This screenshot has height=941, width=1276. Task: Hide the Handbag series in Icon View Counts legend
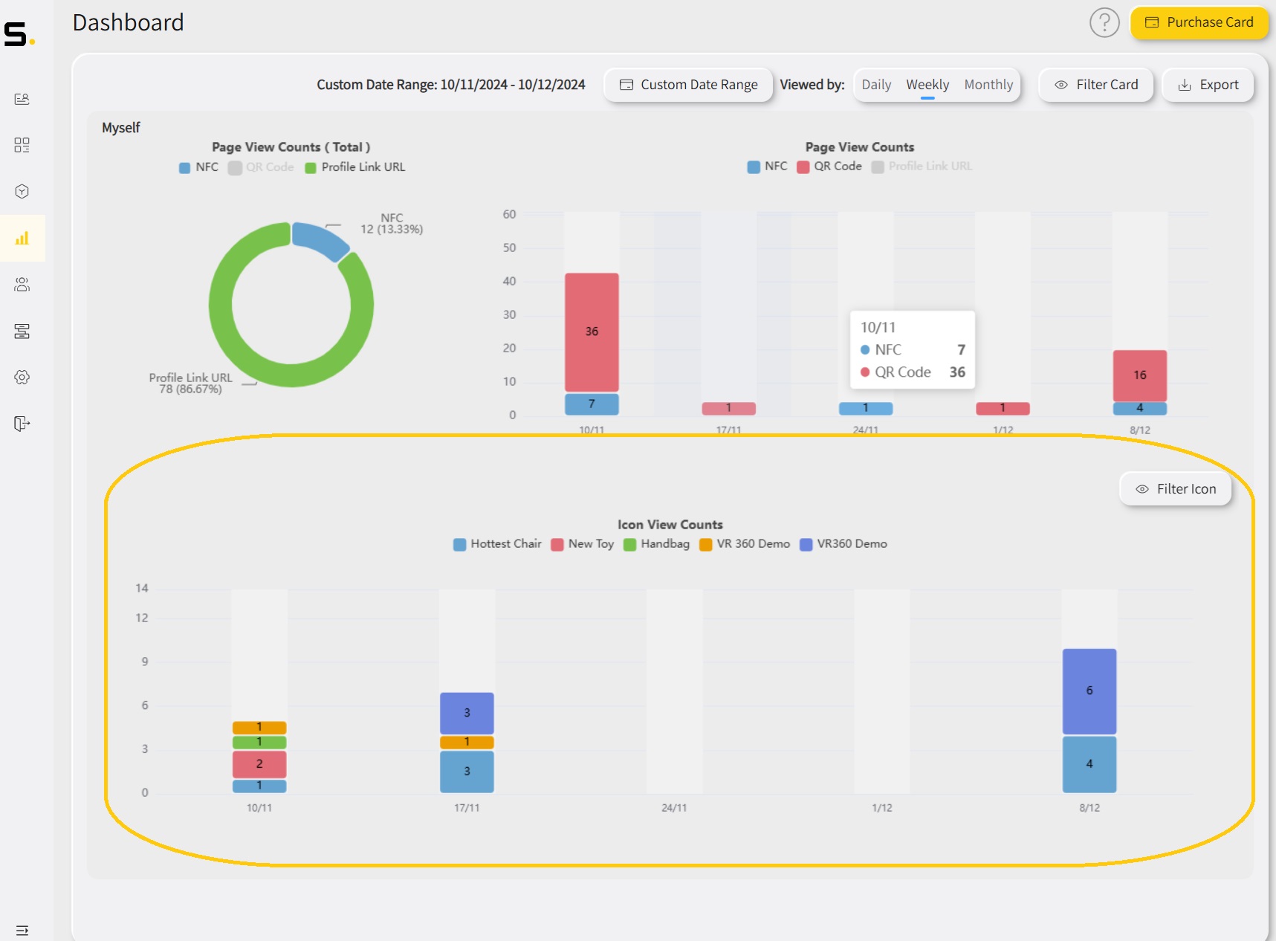(657, 543)
